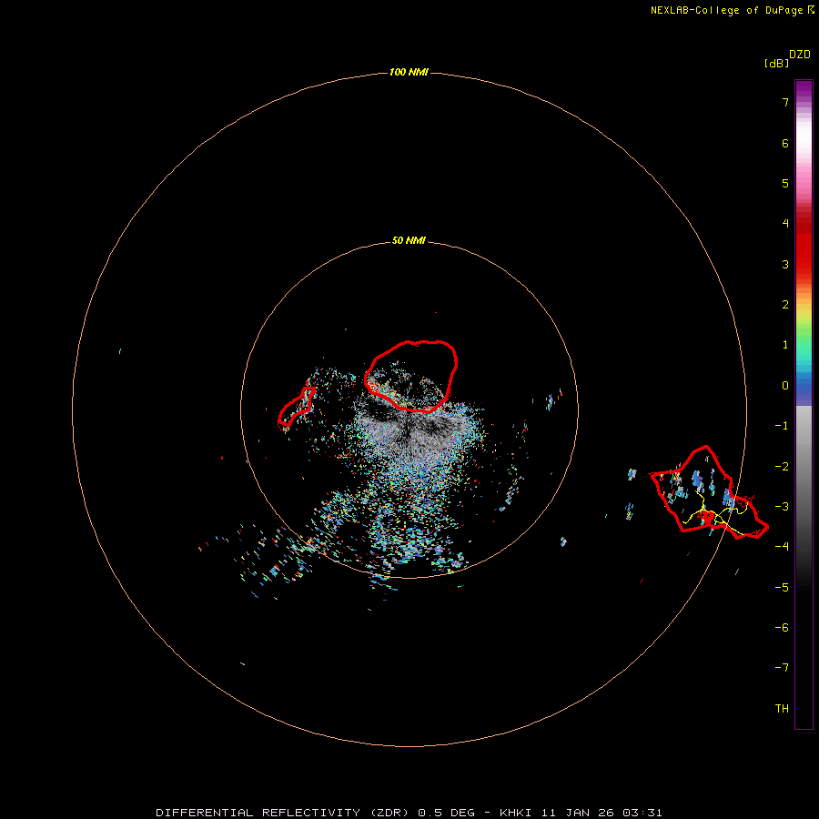Screen dimensions: 819x819
Task: Click the 7 value on the color scale
Action: click(785, 102)
